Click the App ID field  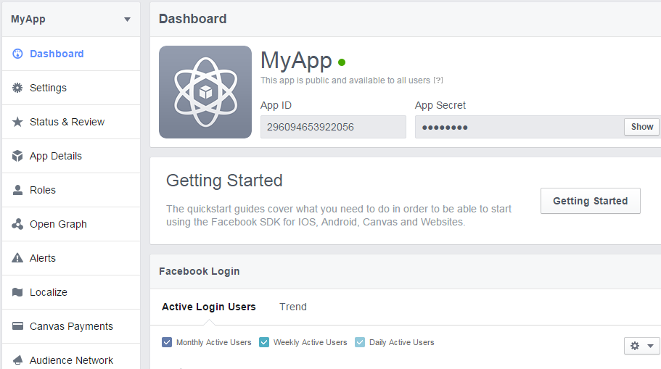point(333,127)
